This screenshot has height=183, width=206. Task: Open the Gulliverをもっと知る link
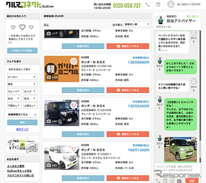point(19,171)
